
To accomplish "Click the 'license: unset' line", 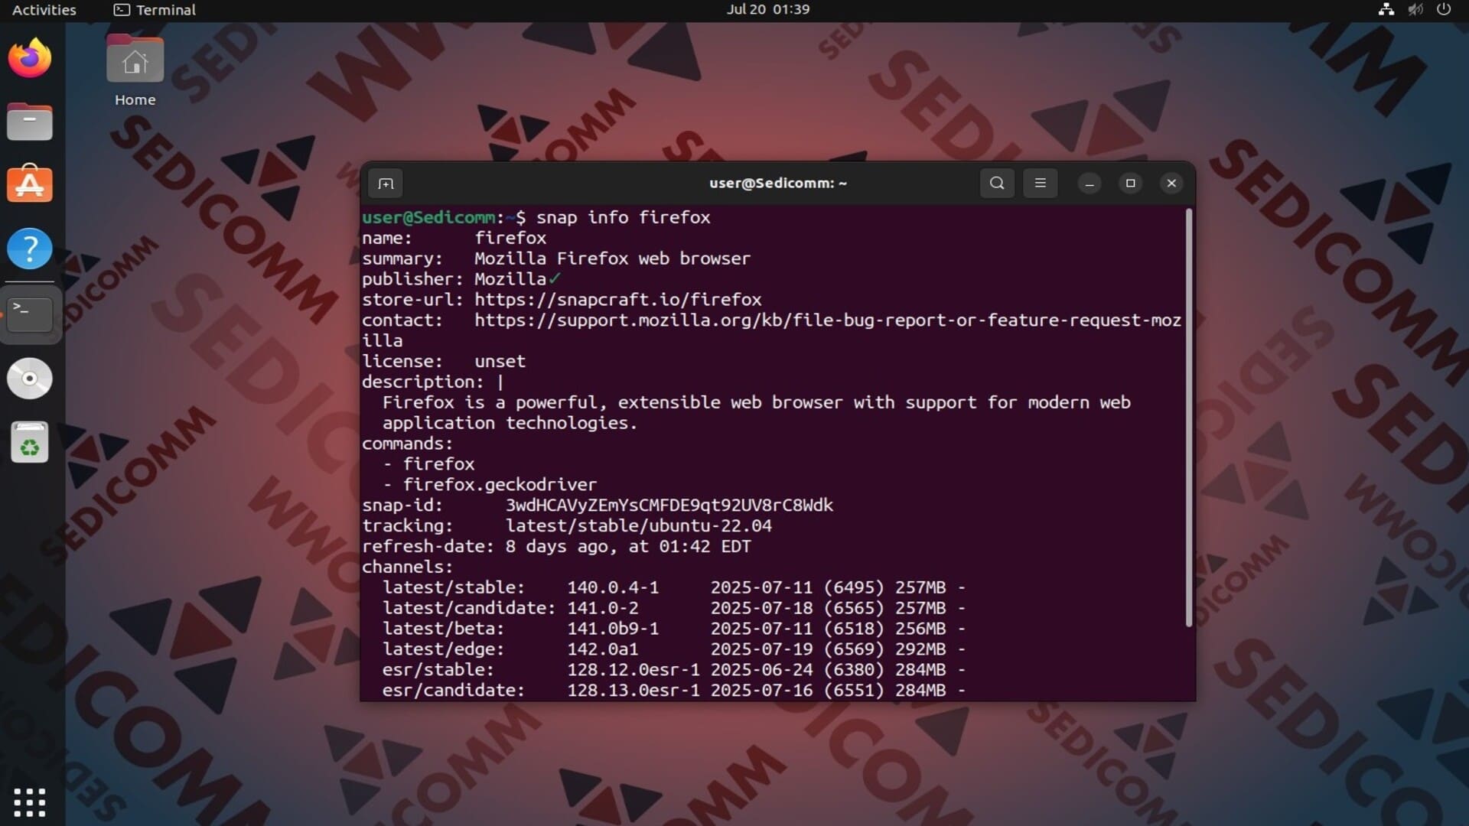I will 444,362.
